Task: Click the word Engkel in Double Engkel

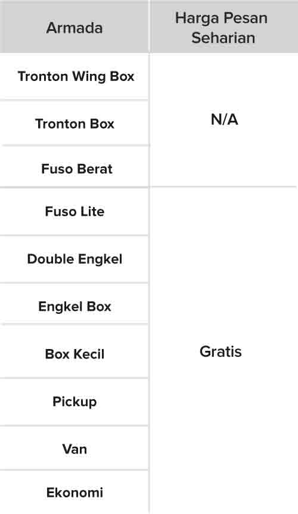Action: click(100, 260)
